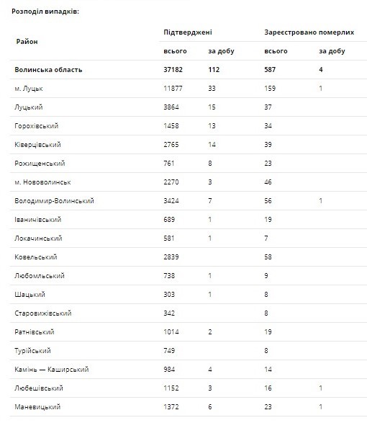
Task: Click the Старовижівський district name
Action: (43, 313)
